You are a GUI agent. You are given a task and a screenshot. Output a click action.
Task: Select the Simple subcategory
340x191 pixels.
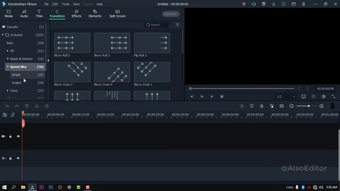tap(28, 75)
